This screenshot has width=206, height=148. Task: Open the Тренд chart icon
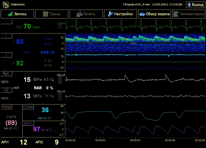pos(46,14)
